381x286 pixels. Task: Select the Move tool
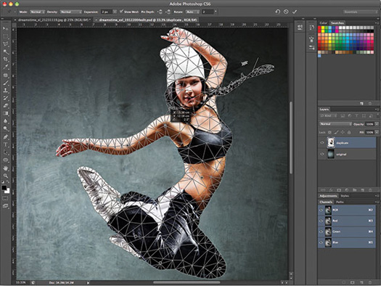5,29
